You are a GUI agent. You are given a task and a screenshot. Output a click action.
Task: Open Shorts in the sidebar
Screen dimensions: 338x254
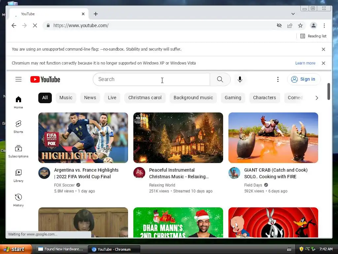point(18,127)
